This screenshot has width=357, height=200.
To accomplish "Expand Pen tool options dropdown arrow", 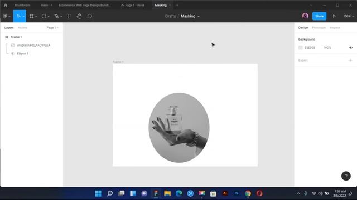I will click(61, 16).
